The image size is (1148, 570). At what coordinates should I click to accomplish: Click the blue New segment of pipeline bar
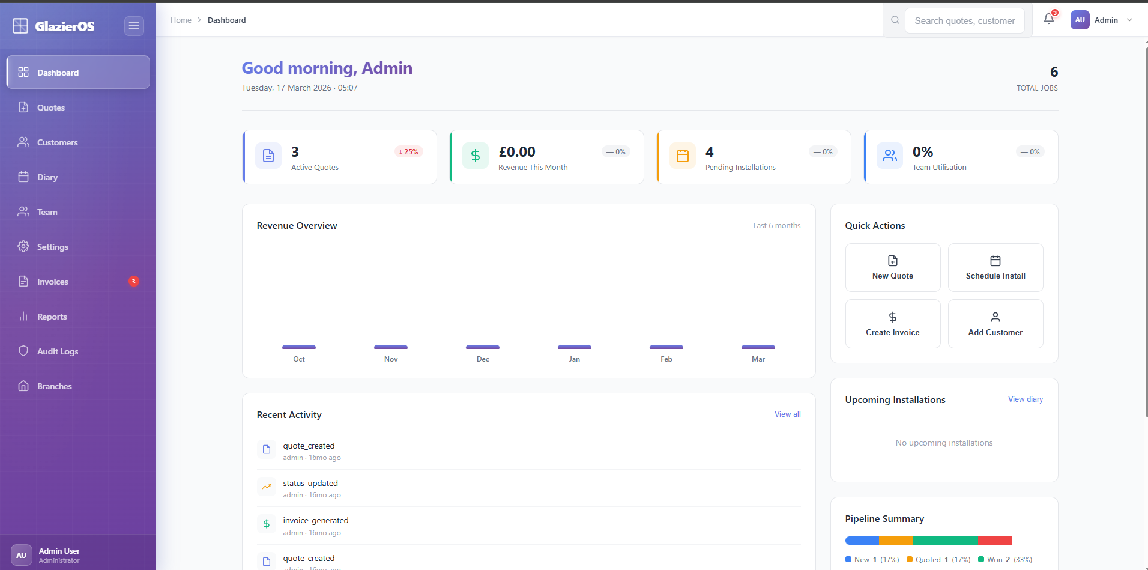coord(862,540)
